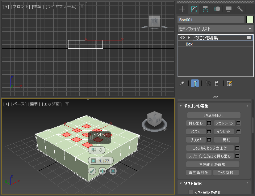Click エッジからヒンジ立上げ button
Screen dimensions: 255x196
(x=210, y=148)
